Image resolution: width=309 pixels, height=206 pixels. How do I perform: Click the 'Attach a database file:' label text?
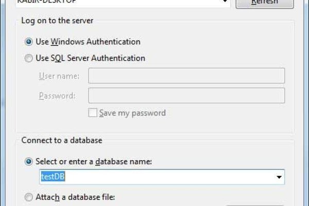point(75,196)
